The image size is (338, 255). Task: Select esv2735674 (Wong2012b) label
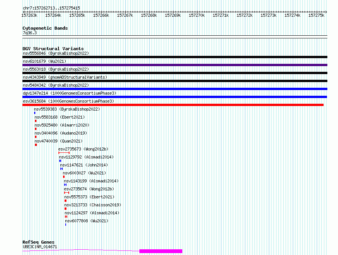pos(89,189)
